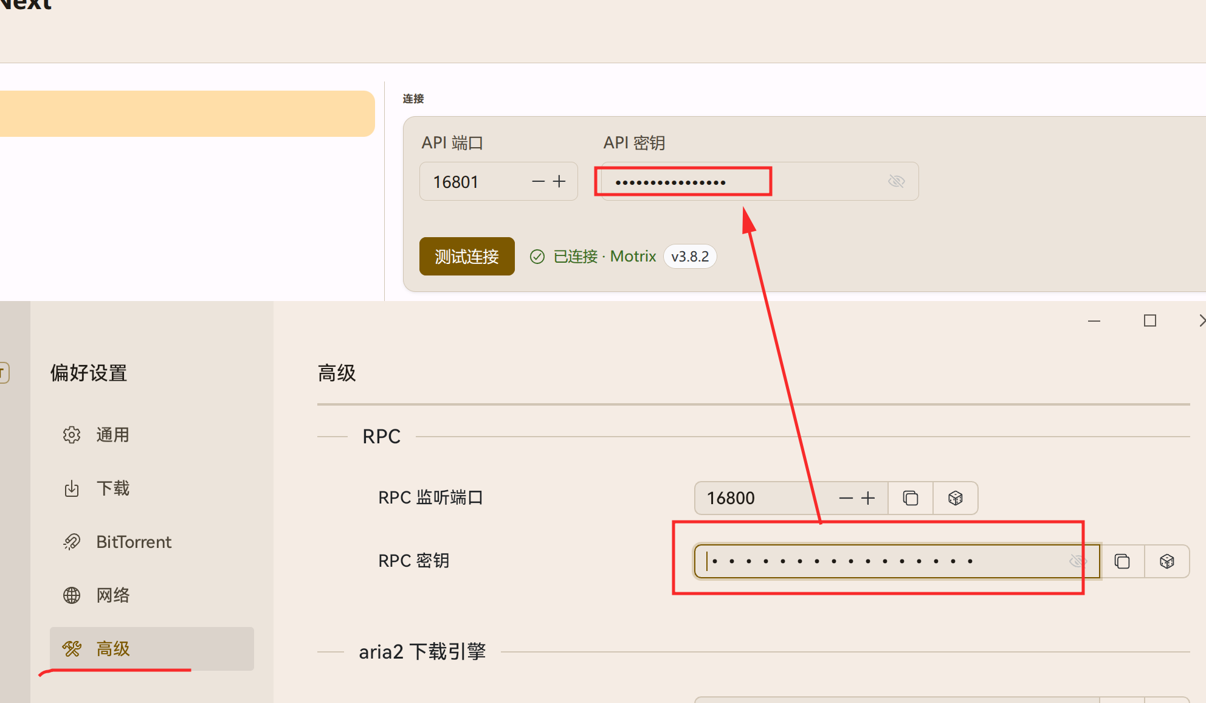Copy the RPC 密钥 to clipboard
This screenshot has height=703, width=1206.
pos(1122,561)
